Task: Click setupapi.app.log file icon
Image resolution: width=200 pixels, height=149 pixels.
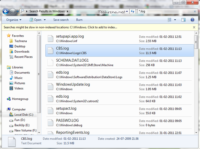Action: (x=51, y=39)
